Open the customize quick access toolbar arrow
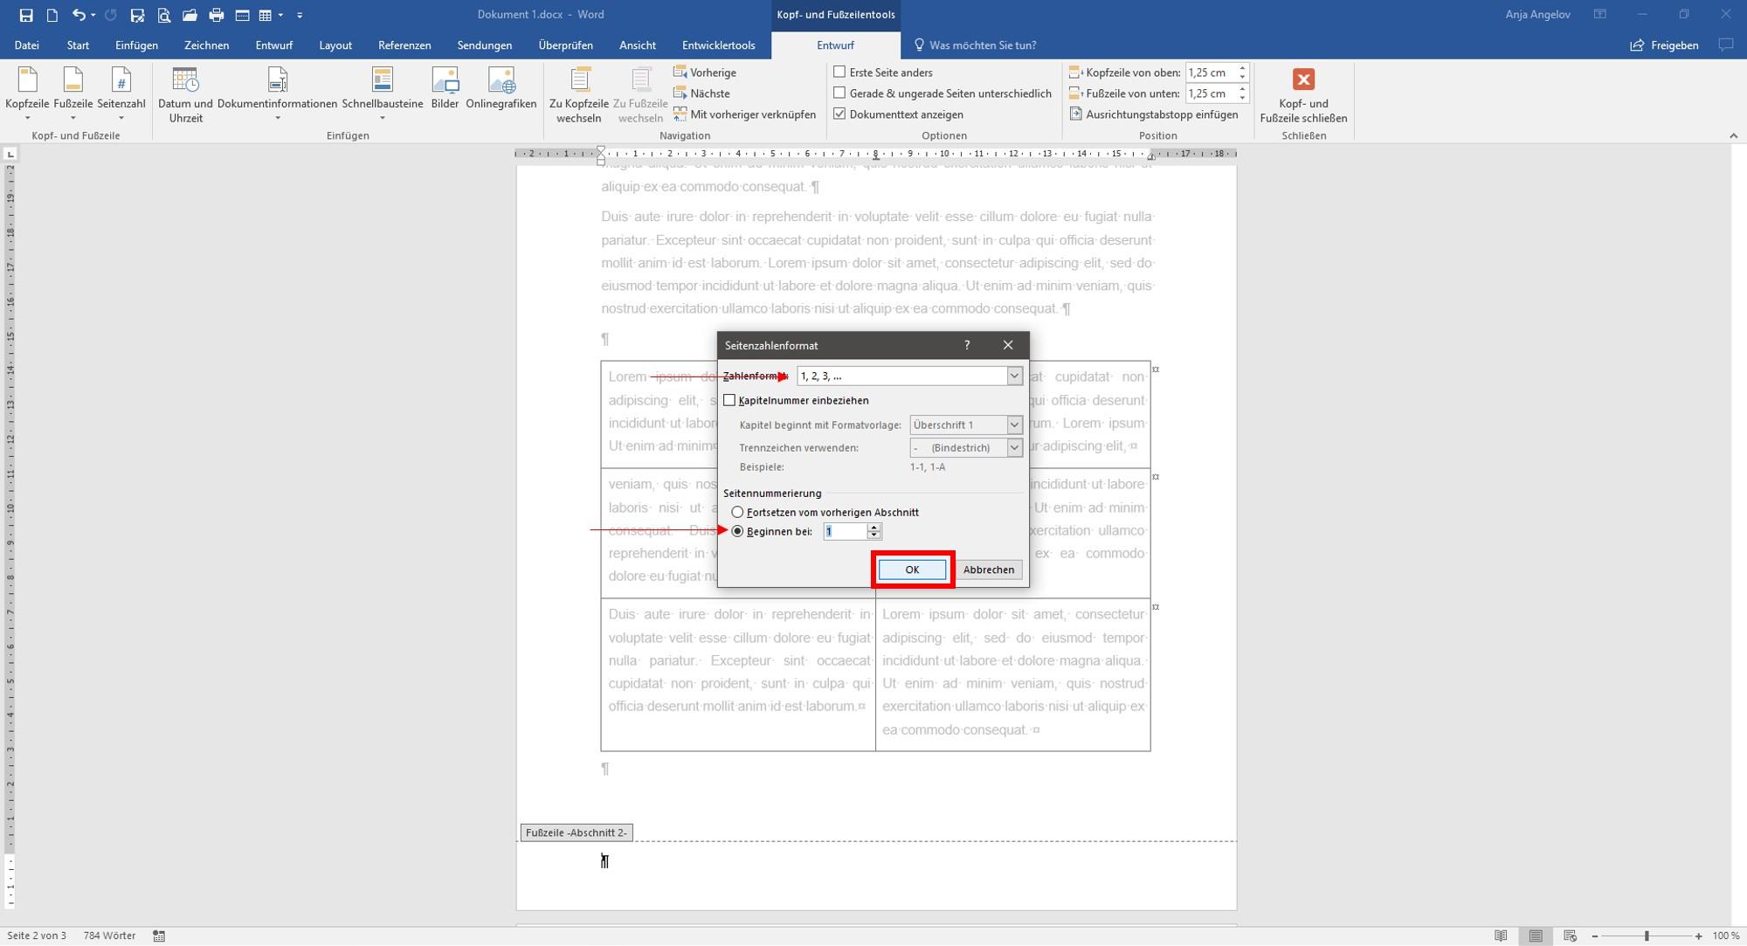This screenshot has height=946, width=1747. 300,15
